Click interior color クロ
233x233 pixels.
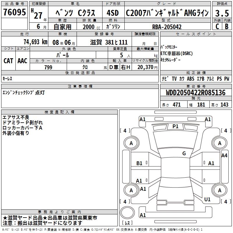(x=85, y=67)
